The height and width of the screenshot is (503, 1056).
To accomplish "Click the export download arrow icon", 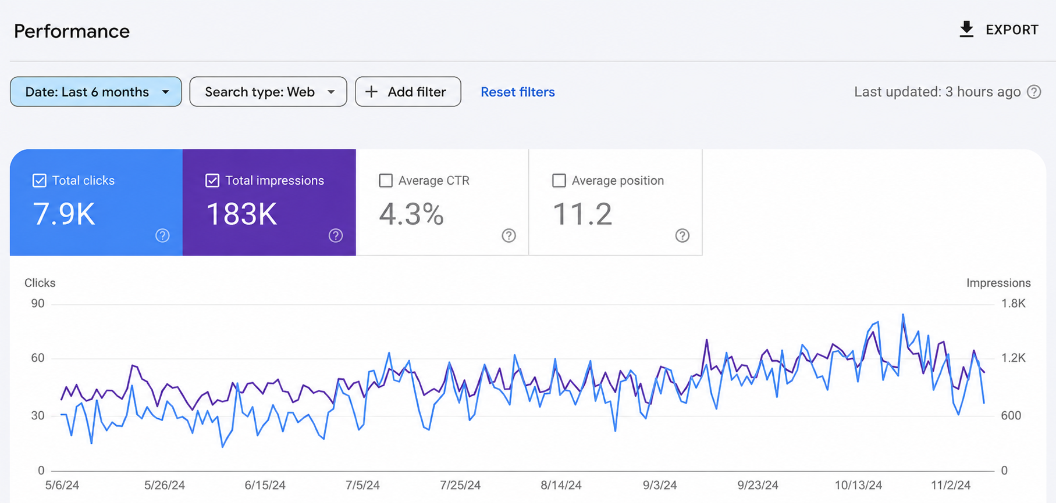I will coord(966,29).
